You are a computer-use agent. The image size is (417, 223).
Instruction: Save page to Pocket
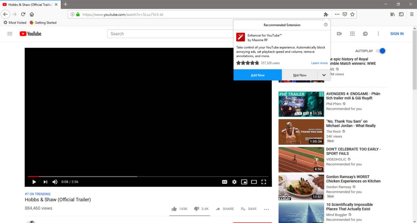tap(345, 14)
